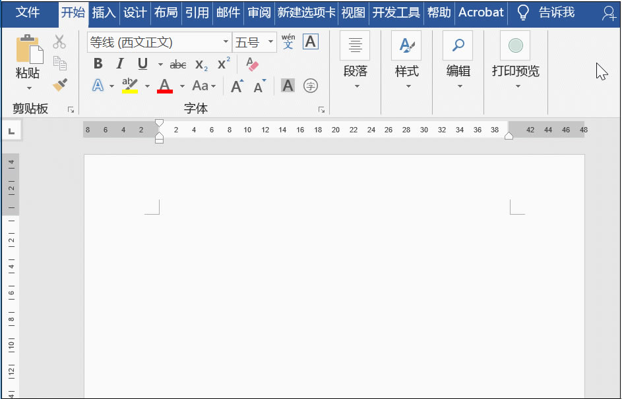Select the superscript icon
Screen dimensions: 622x399
222,63
